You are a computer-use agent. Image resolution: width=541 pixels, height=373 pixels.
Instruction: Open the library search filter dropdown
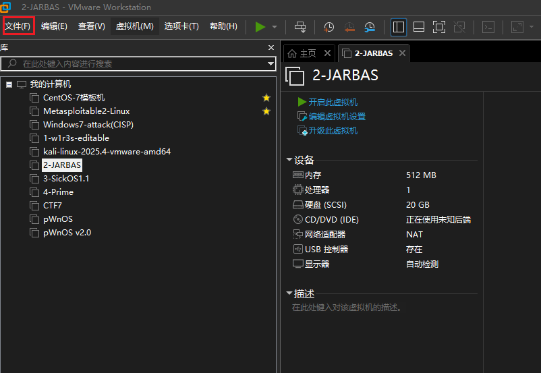pyautogui.click(x=271, y=64)
